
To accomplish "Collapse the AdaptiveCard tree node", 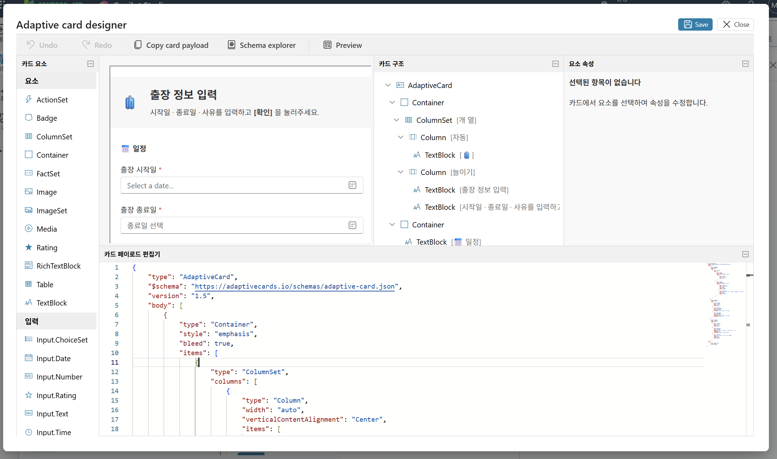I will coord(388,85).
